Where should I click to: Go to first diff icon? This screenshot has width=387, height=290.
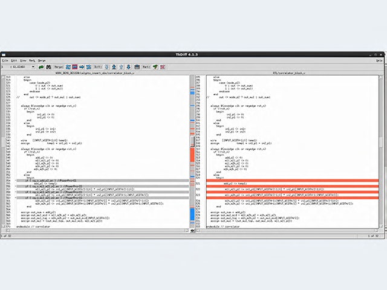107,67
